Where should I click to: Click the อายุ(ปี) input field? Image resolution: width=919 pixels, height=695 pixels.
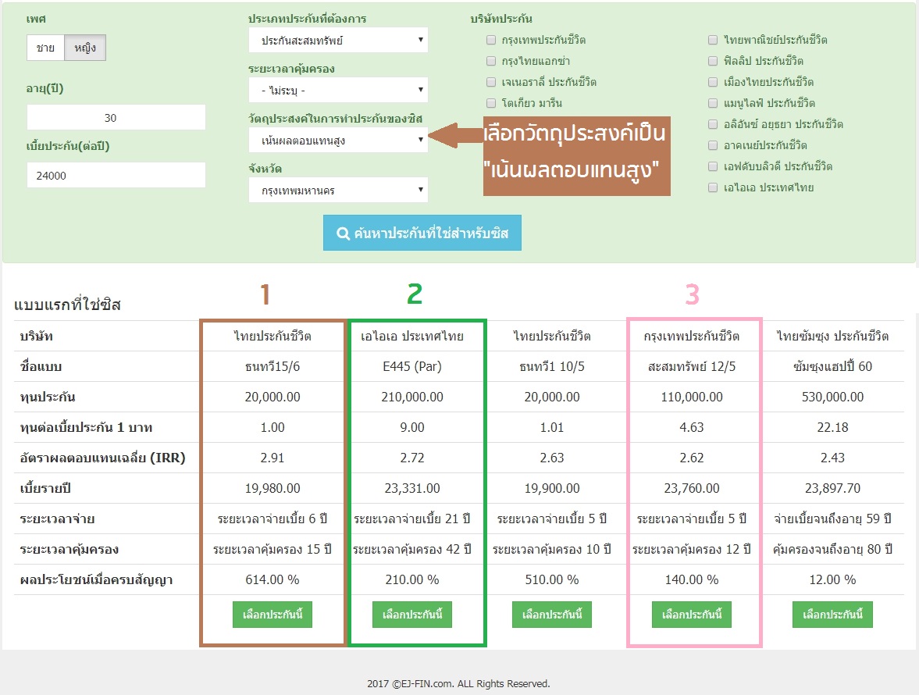(x=116, y=118)
